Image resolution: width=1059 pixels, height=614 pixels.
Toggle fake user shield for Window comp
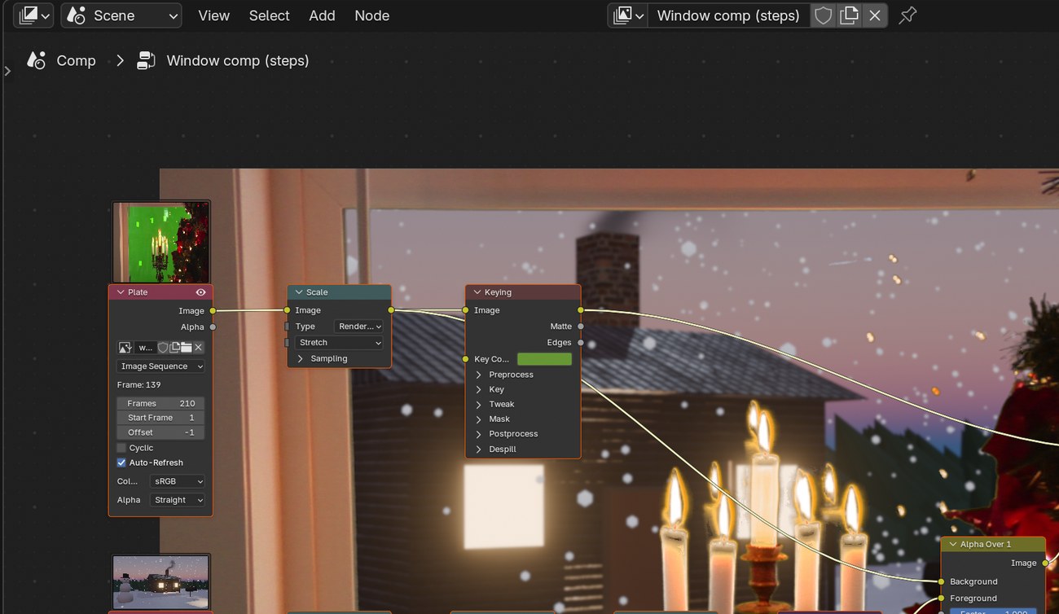click(824, 15)
